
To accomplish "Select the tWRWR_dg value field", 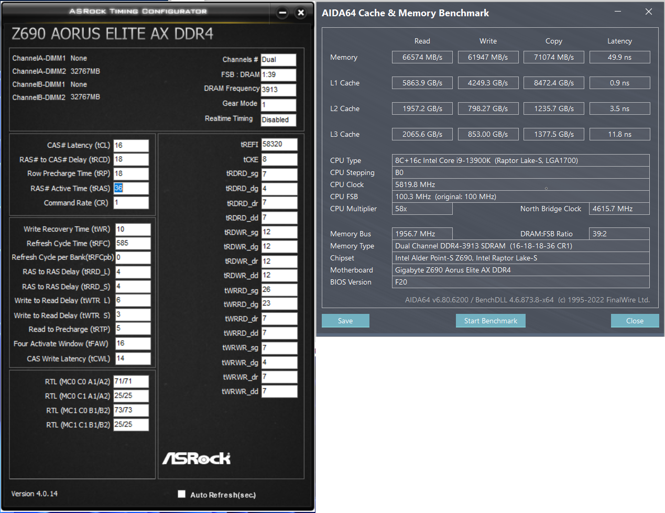I will pos(279,362).
